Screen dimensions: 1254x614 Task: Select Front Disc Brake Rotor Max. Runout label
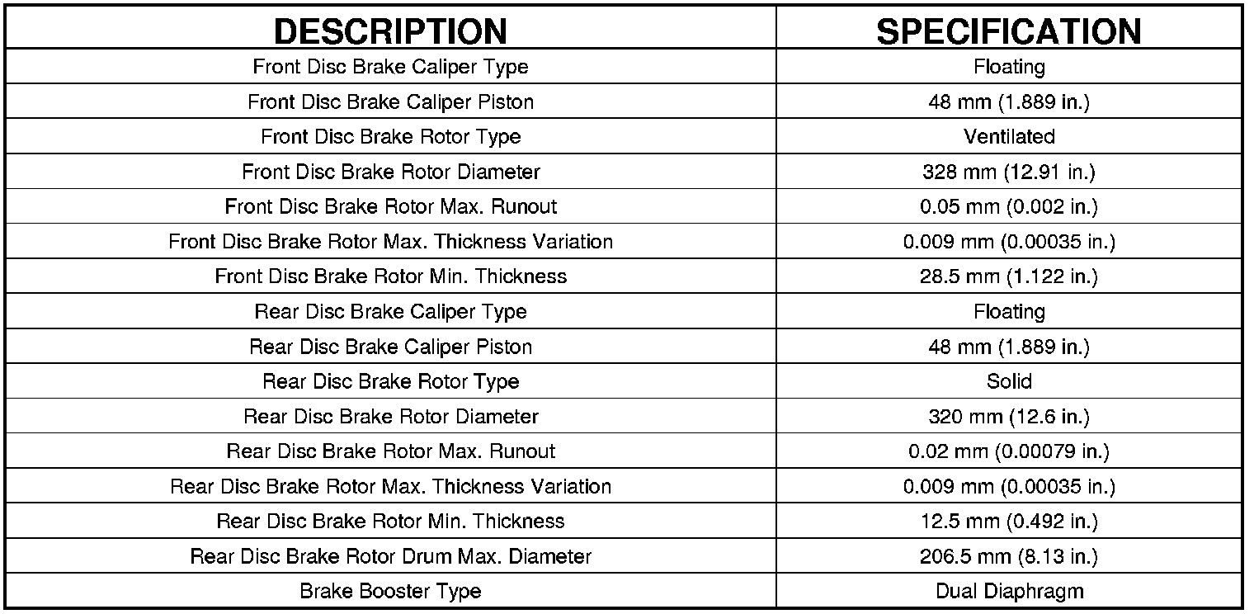coord(390,206)
